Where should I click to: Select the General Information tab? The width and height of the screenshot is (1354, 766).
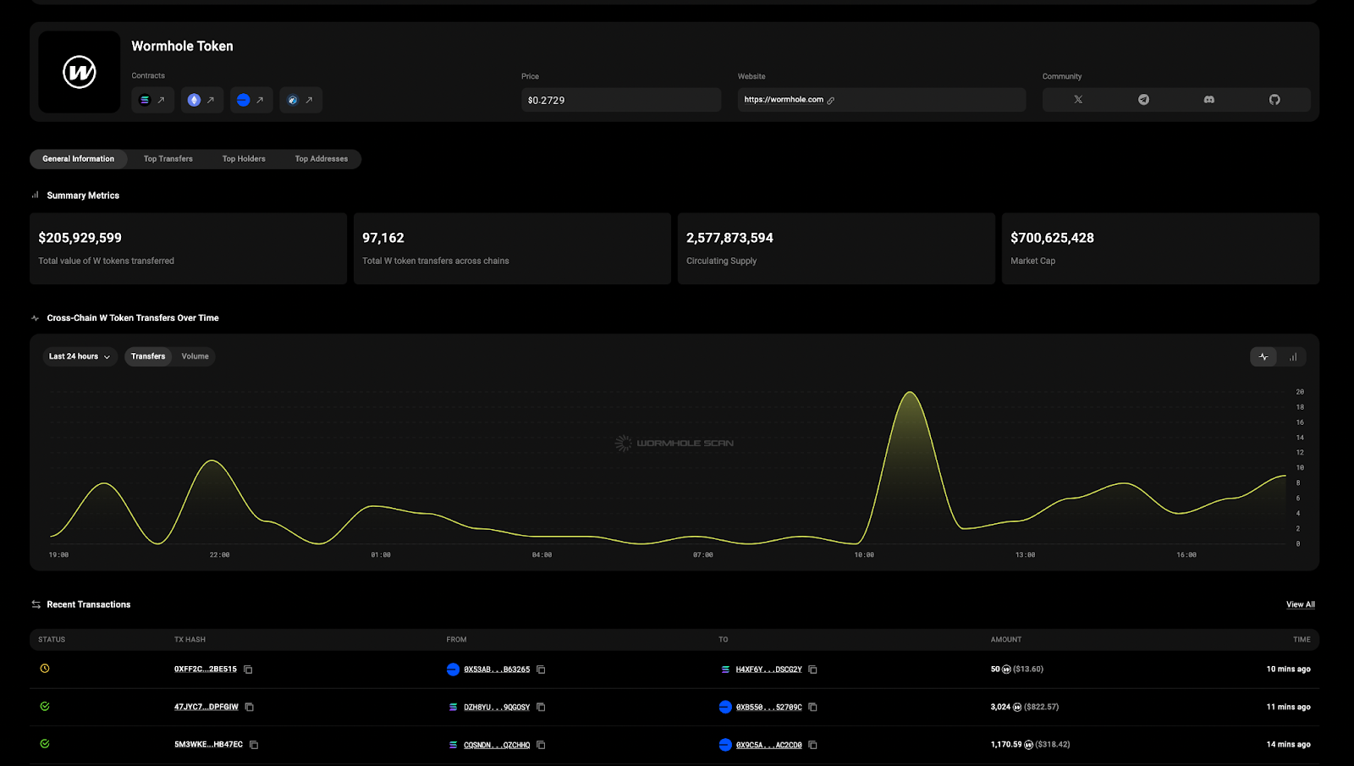[79, 159]
